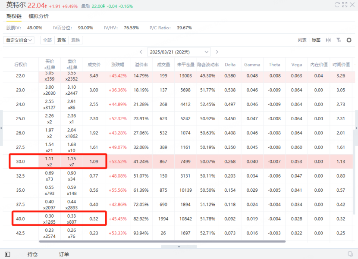Click the 股票IV 49.00% value
358x259 pixels.
click(35, 28)
